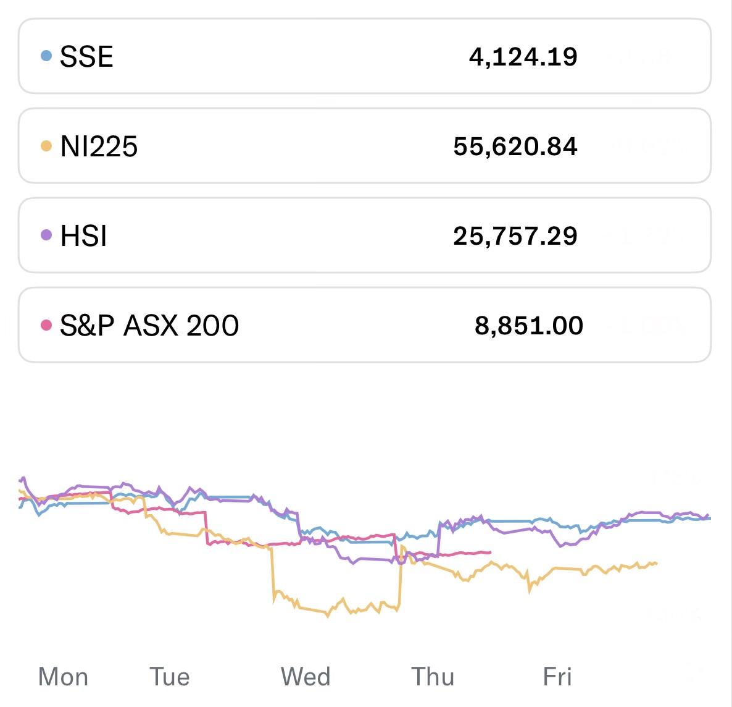
Task: Open the HSI index label
Action: click(83, 236)
